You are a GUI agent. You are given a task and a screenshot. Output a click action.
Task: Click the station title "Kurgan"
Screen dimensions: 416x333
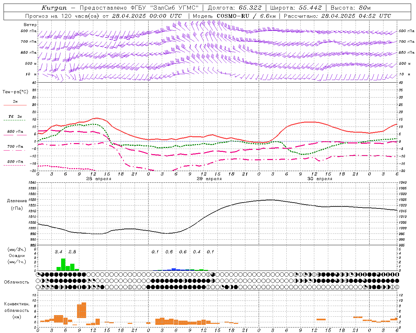(x=54, y=8)
